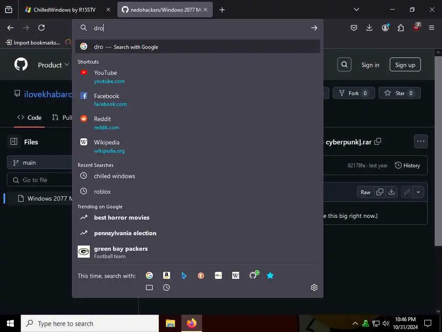Search this time with Wikipedia icon
This screenshot has height=332, width=442.
(x=236, y=275)
